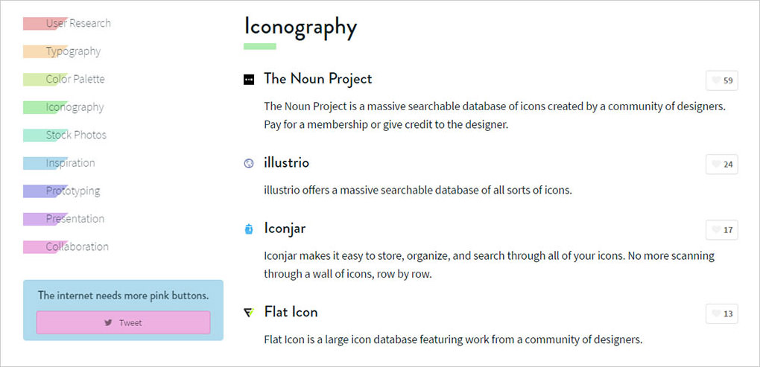Choose Collaboration in sidebar
The height and width of the screenshot is (367, 760).
[x=77, y=247]
